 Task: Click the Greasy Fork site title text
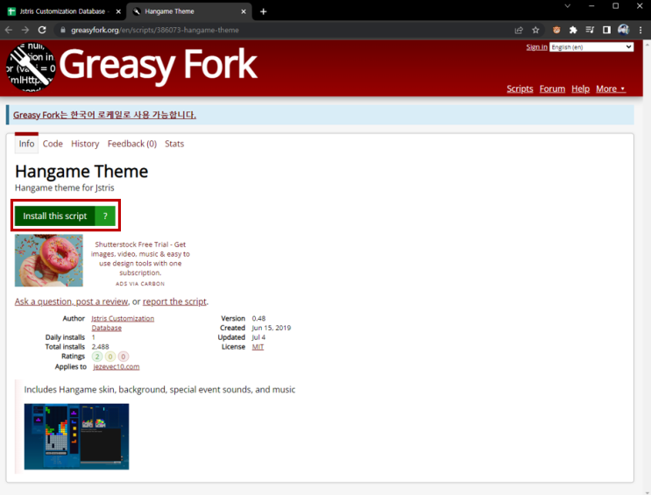[x=159, y=64]
